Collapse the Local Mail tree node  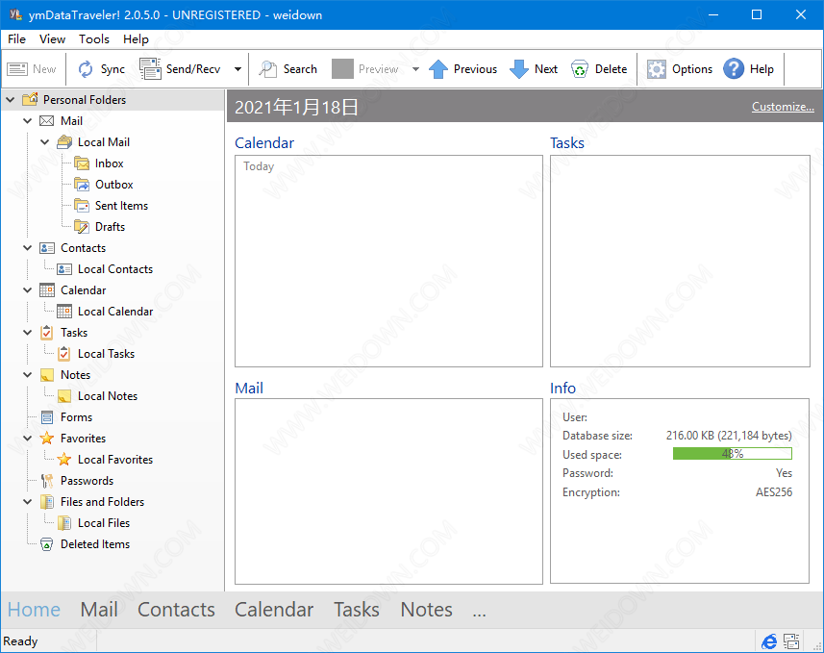45,142
